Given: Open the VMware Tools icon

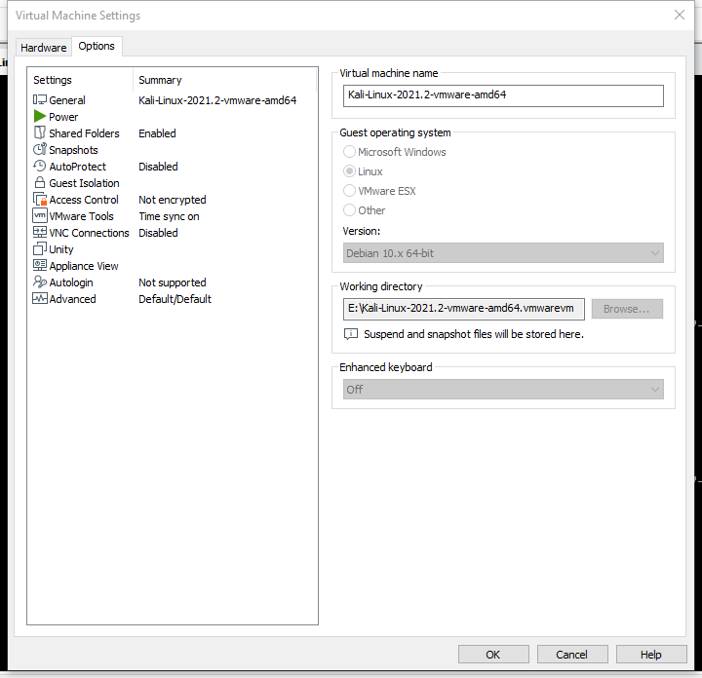Looking at the screenshot, I should [40, 216].
